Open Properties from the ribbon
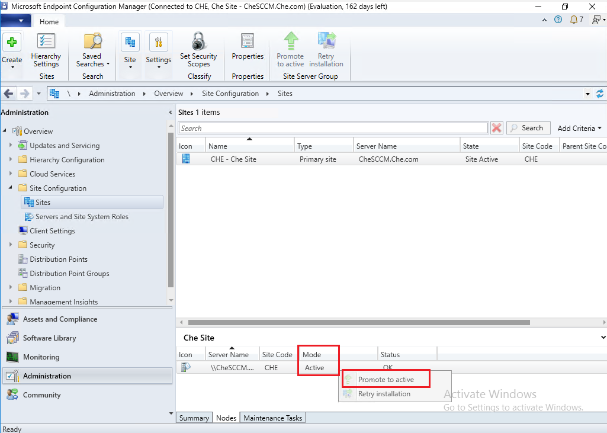 (x=248, y=47)
